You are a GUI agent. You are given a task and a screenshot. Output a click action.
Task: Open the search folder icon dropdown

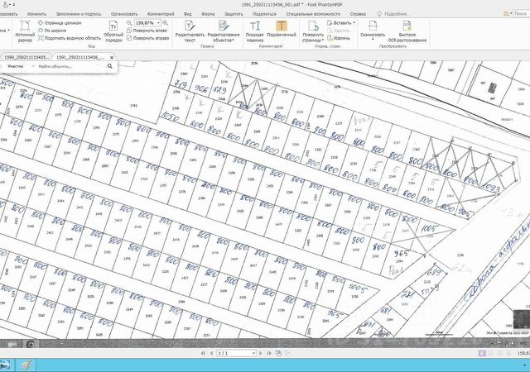click(508, 13)
